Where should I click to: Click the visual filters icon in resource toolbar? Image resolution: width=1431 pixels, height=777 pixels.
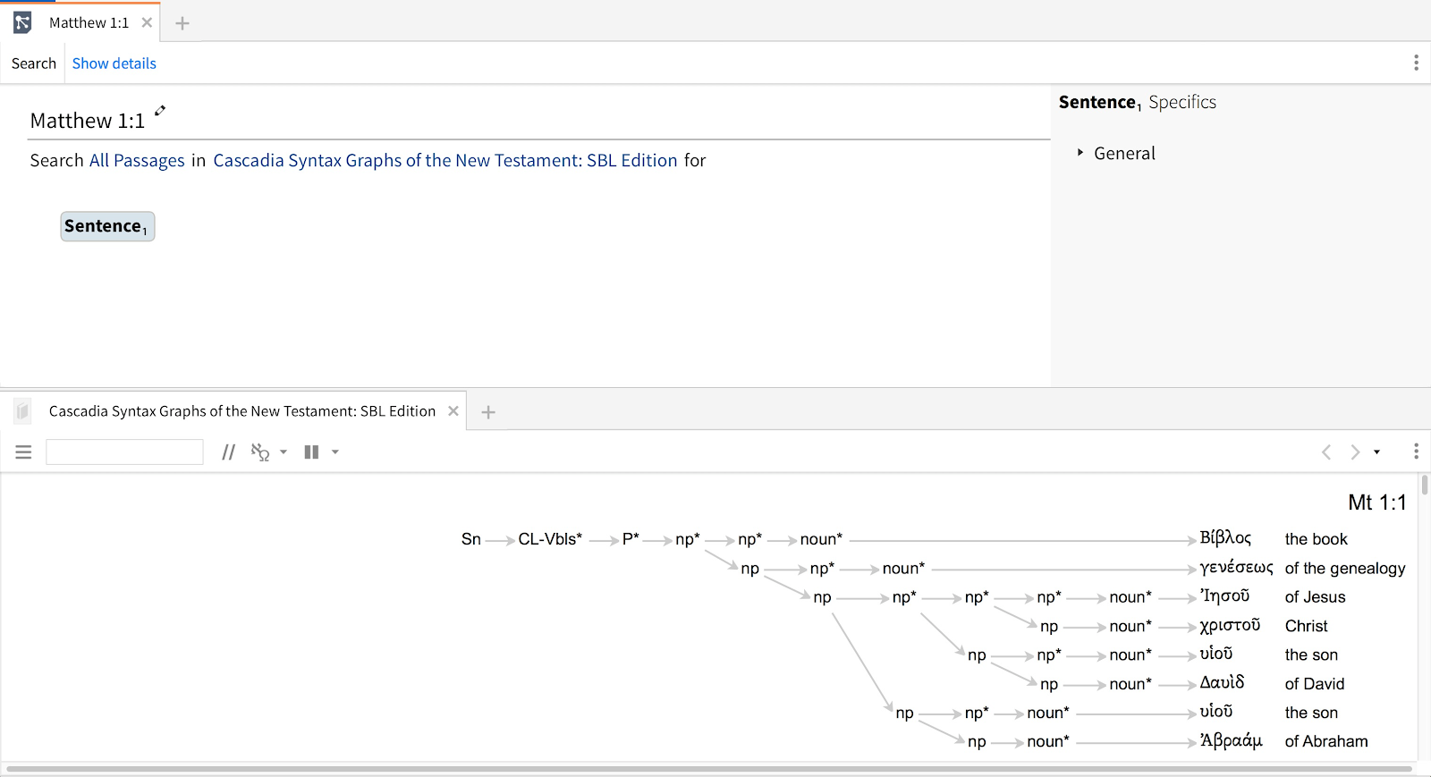point(260,452)
